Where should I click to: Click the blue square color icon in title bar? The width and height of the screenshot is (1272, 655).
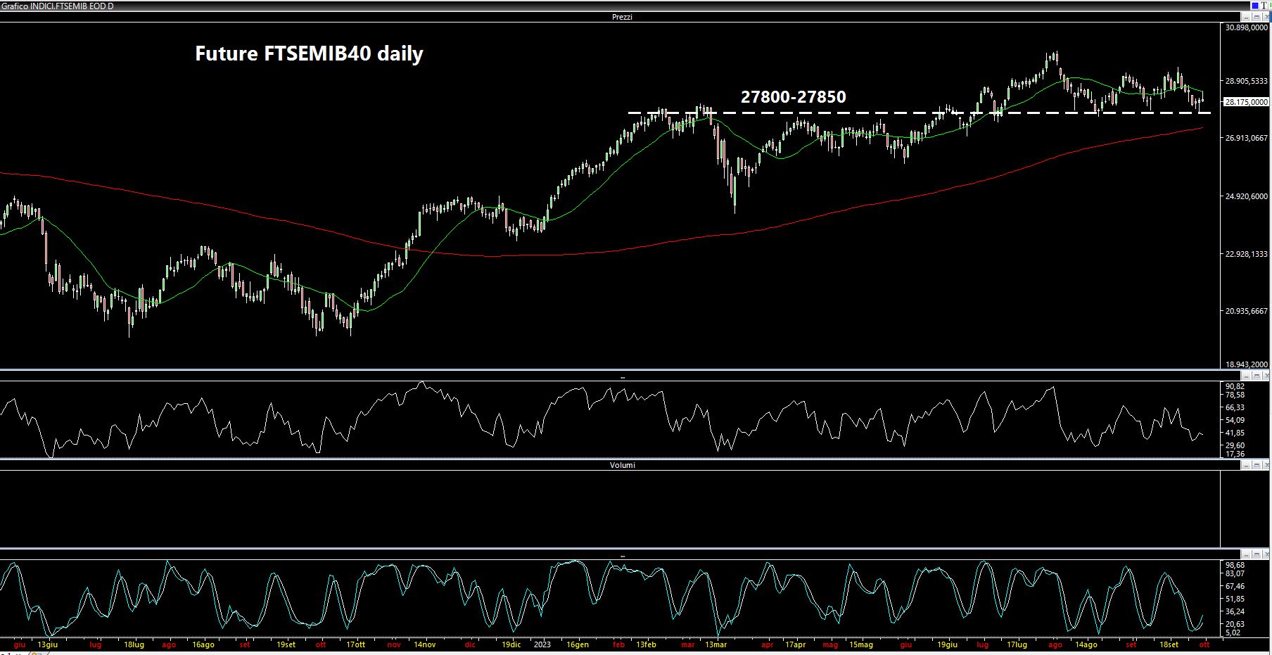tap(1255, 6)
